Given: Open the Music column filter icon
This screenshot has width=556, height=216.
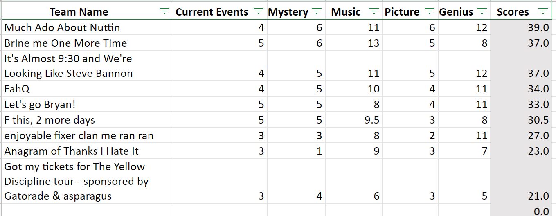Looking at the screenshot, I should point(374,11).
